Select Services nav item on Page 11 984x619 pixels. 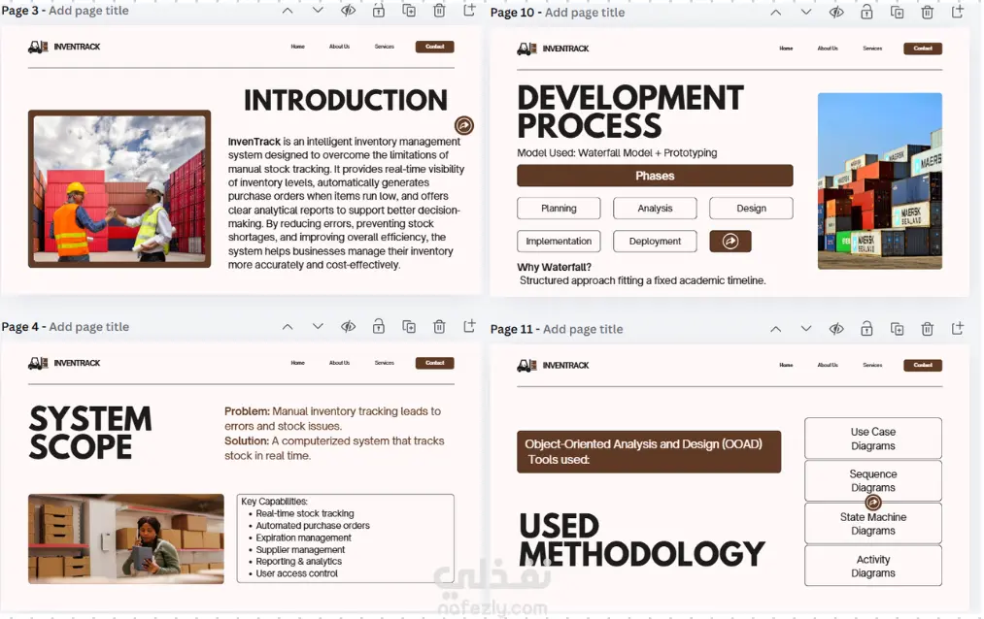coord(873,365)
